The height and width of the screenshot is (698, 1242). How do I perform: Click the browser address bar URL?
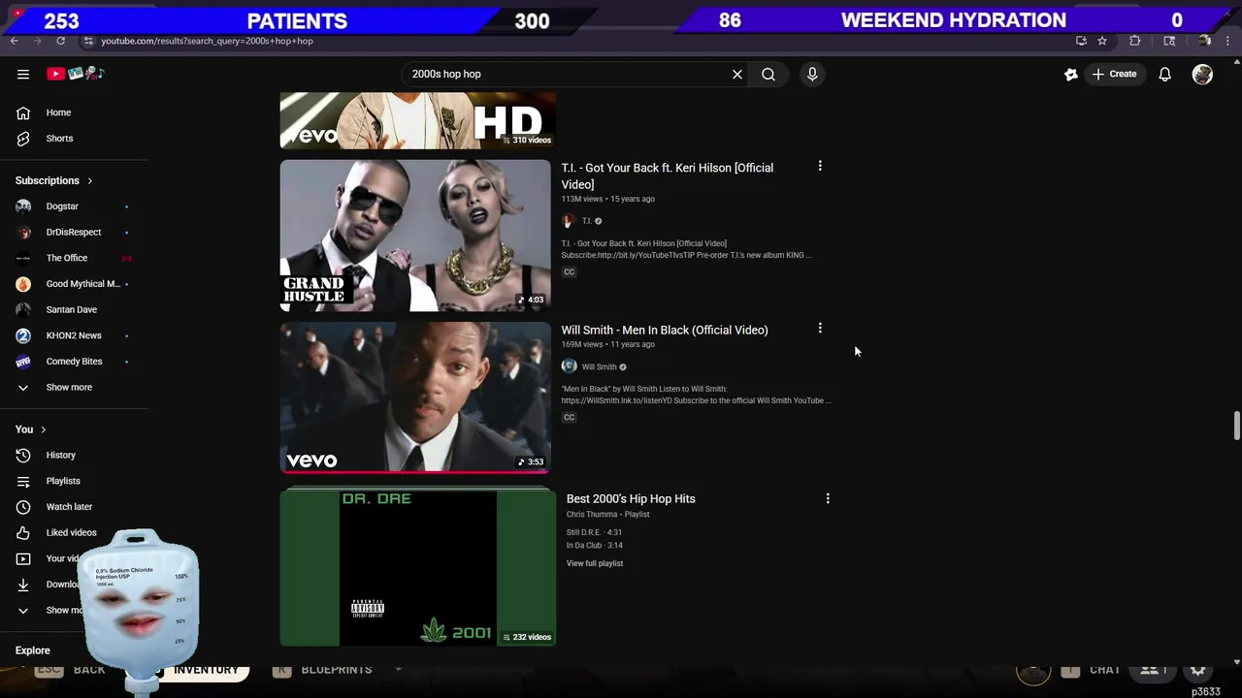tap(208, 41)
